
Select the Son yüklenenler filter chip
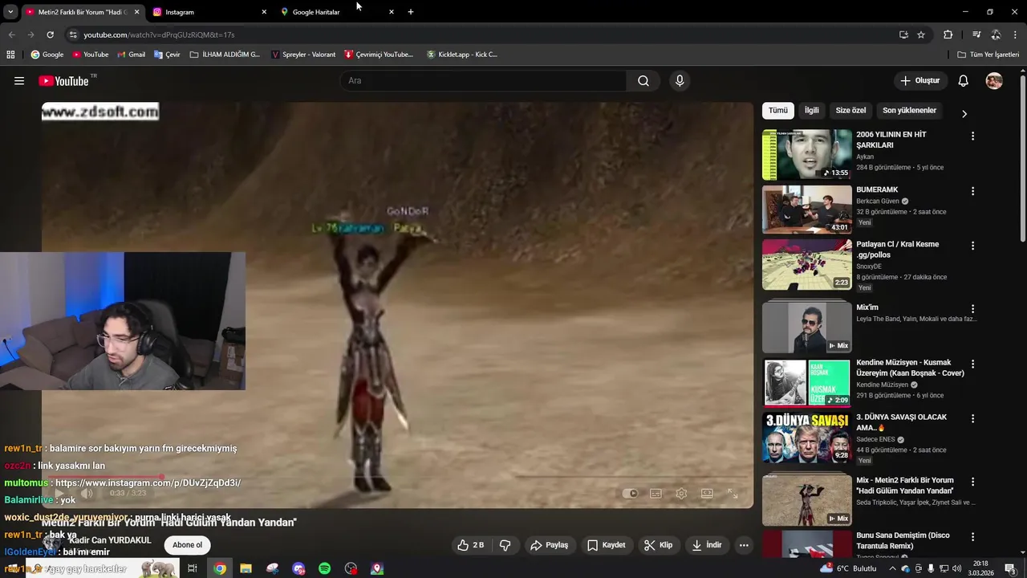tap(909, 111)
